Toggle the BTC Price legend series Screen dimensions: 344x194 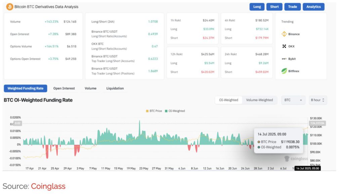point(154,111)
